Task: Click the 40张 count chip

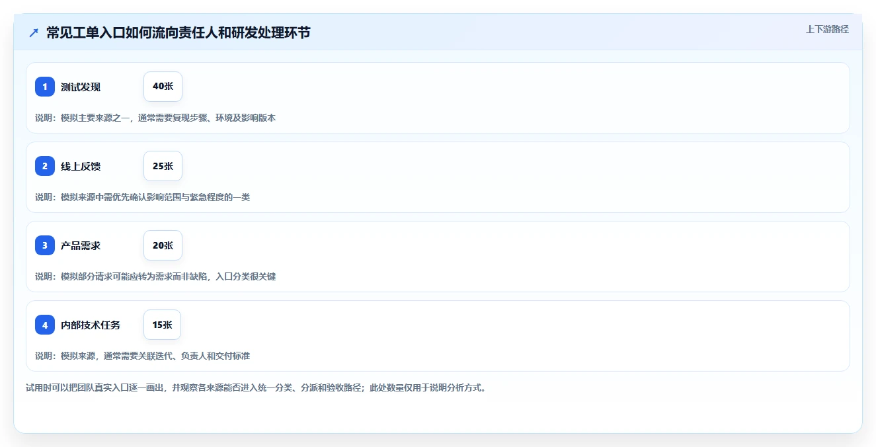Action: tap(163, 87)
